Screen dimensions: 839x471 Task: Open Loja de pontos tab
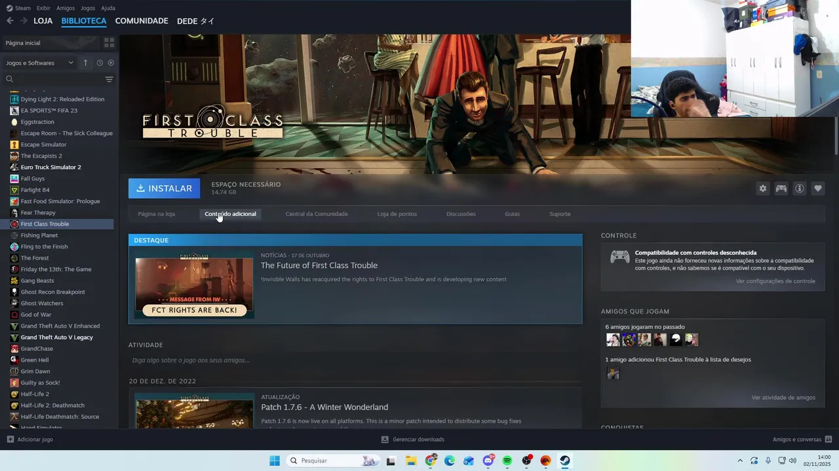coord(397,214)
